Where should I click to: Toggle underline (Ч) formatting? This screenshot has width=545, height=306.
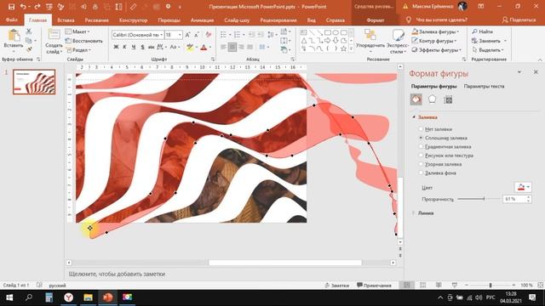click(134, 47)
